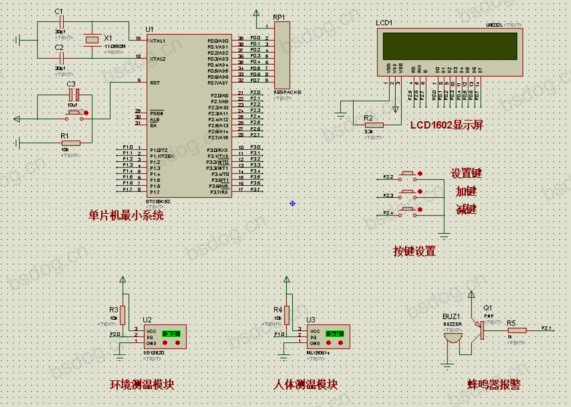The image size is (571, 407).
Task: Select the MLX90614 sensor U3 body
Action: tap(328, 337)
